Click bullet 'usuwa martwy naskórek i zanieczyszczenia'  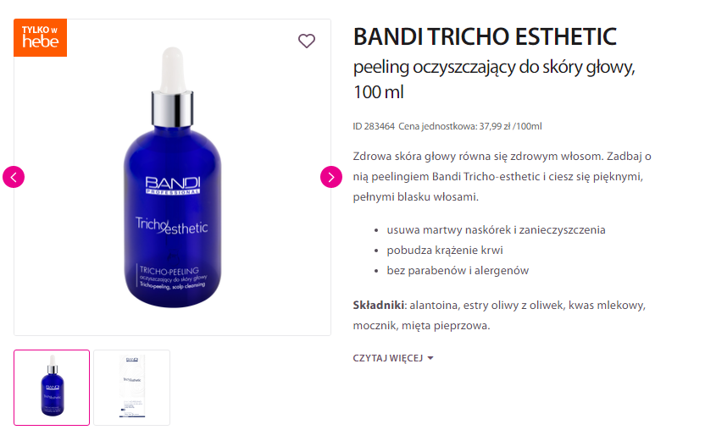496,230
